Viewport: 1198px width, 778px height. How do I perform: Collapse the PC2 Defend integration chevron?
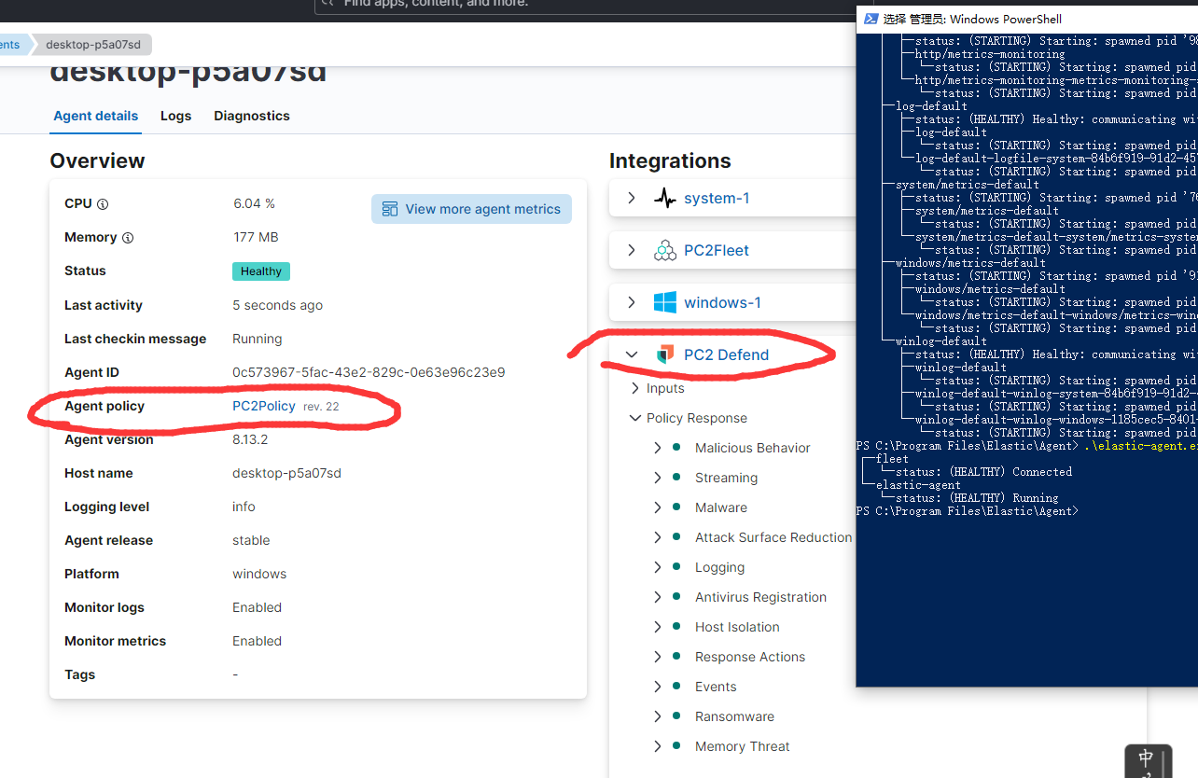point(632,354)
